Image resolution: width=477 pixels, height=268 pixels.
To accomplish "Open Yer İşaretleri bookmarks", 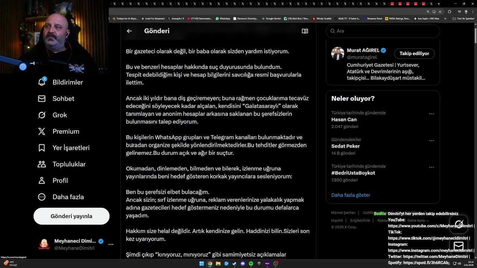I will (64, 148).
